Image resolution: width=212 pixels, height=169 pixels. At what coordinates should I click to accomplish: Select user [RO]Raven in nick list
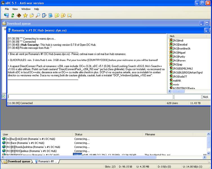pos(179,61)
